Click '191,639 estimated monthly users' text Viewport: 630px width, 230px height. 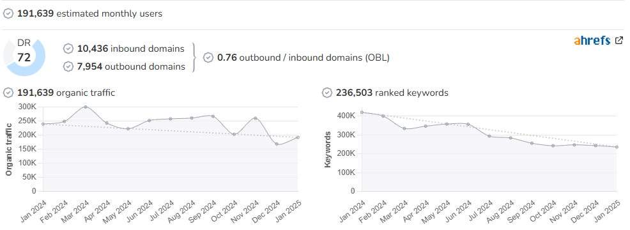[89, 13]
